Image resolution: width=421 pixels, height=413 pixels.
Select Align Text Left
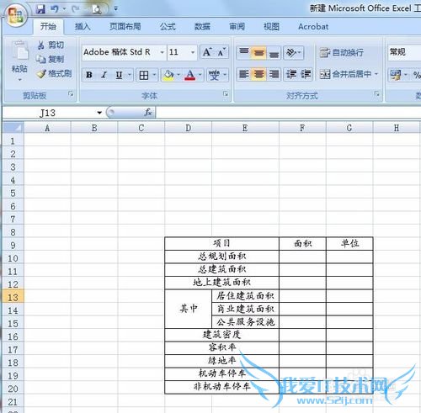click(x=244, y=74)
